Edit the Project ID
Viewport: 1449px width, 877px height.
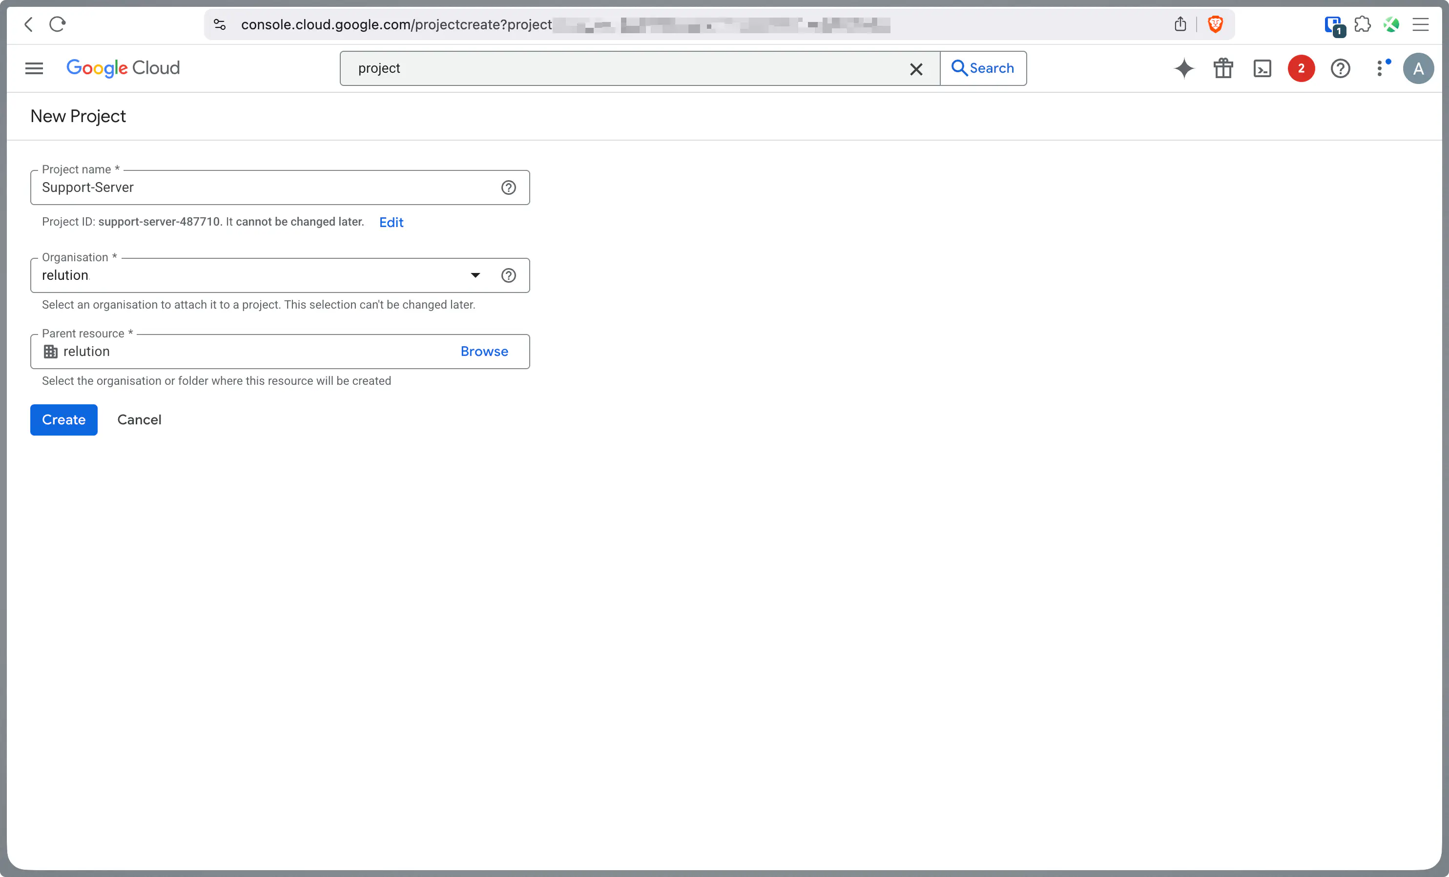(391, 222)
